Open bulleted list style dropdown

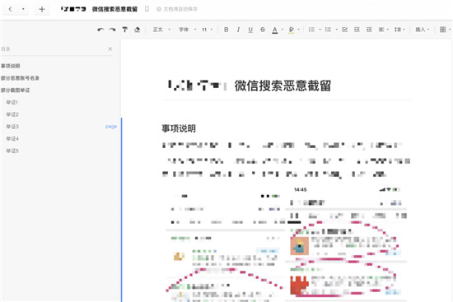tap(337, 30)
